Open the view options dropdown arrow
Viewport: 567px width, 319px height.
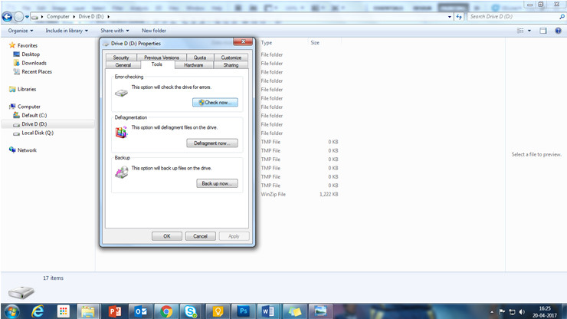pos(529,31)
